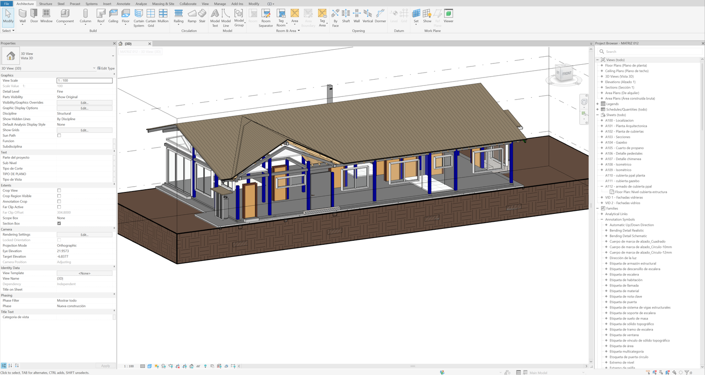
Task: Select the Curtain System tool
Action: (139, 18)
